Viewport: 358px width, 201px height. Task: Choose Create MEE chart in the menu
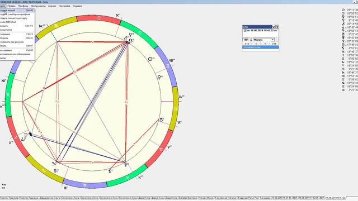coord(17,22)
